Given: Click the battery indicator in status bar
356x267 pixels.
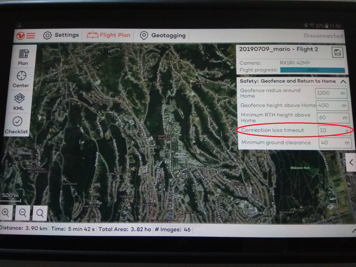Looking at the screenshot, I should [327, 26].
